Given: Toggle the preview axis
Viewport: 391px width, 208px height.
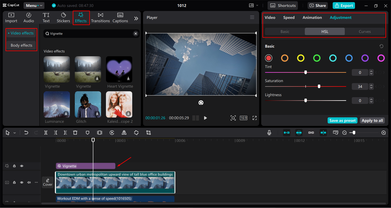Looking at the screenshot, I should click(x=323, y=133).
